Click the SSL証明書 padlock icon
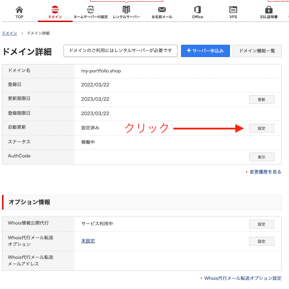 pyautogui.click(x=268, y=10)
